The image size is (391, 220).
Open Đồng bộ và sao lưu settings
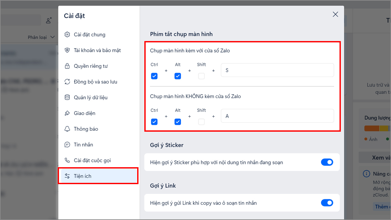click(99, 82)
